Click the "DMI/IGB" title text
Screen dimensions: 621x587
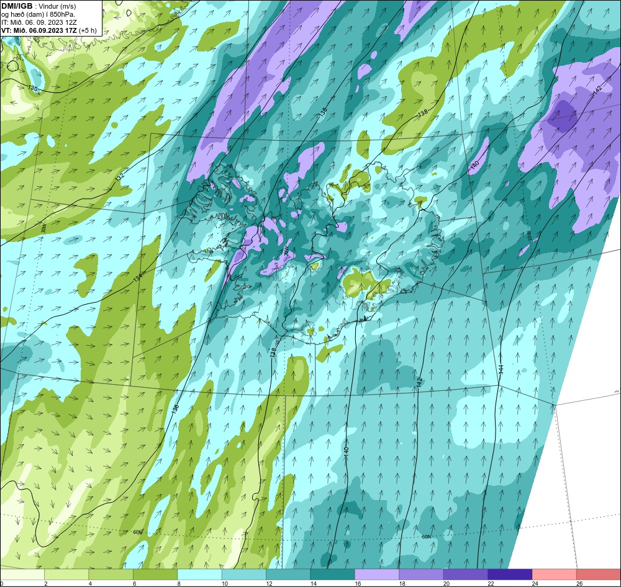(17, 6)
